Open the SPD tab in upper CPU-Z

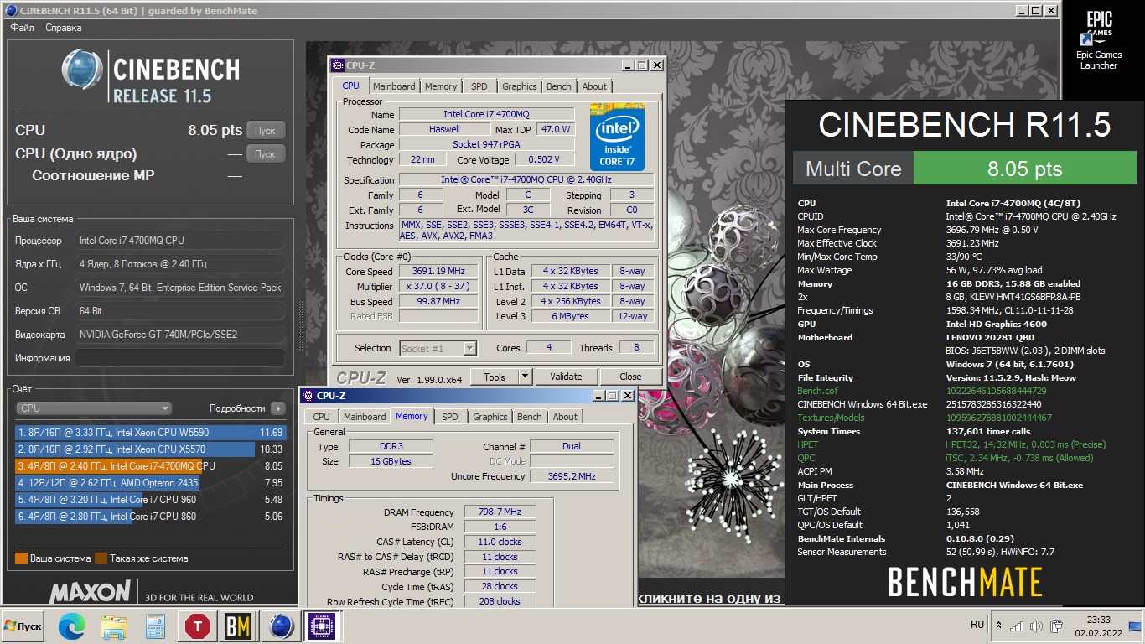coord(479,86)
